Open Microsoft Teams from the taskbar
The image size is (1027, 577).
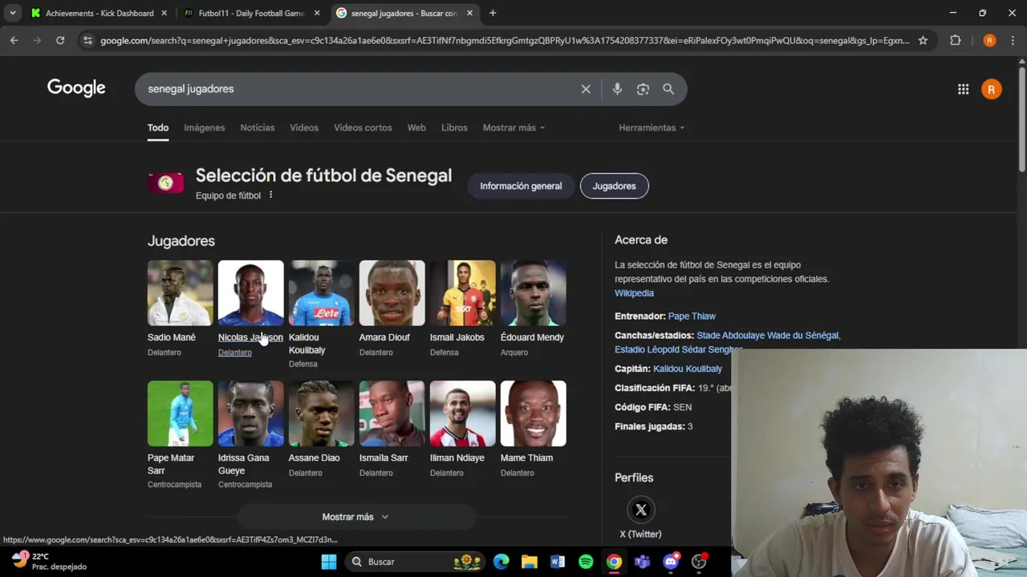point(642,562)
